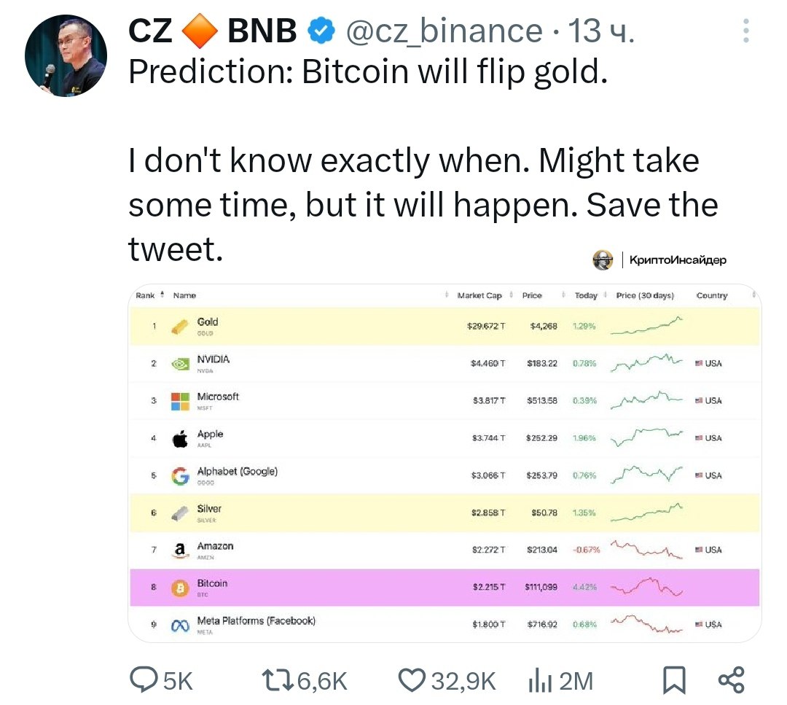This screenshot has width=787, height=705.
Task: Open CZ's profile avatar photo
Action: [66, 56]
